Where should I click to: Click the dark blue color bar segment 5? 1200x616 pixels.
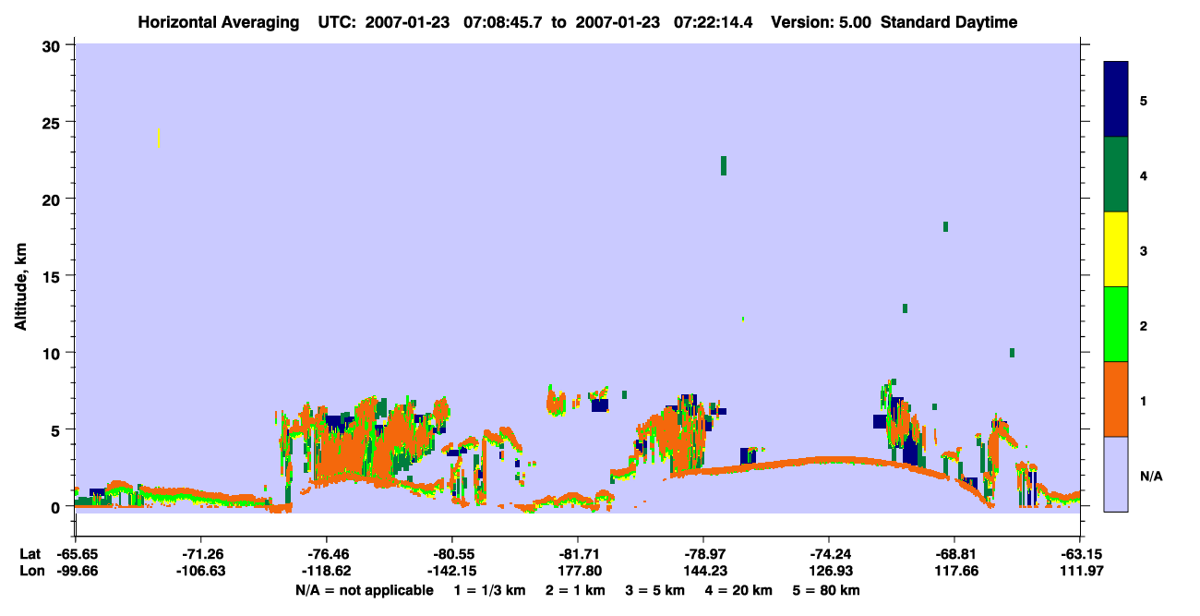click(x=1116, y=100)
